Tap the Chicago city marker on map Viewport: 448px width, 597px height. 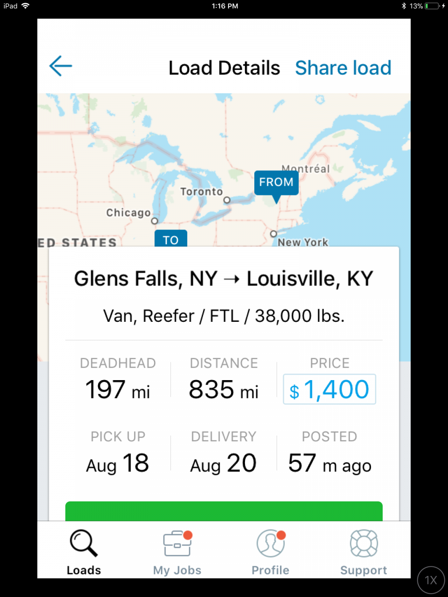point(154,221)
